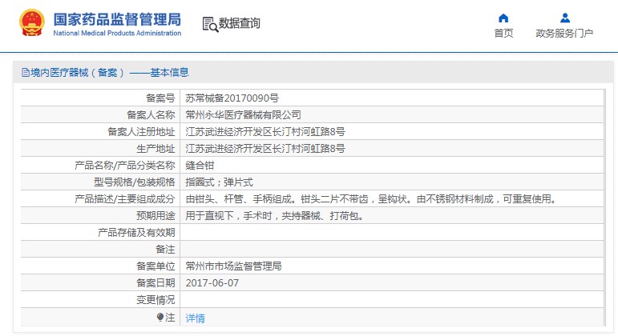
Task: Click National Medical Products Administration subtitle
Action: 117,34
